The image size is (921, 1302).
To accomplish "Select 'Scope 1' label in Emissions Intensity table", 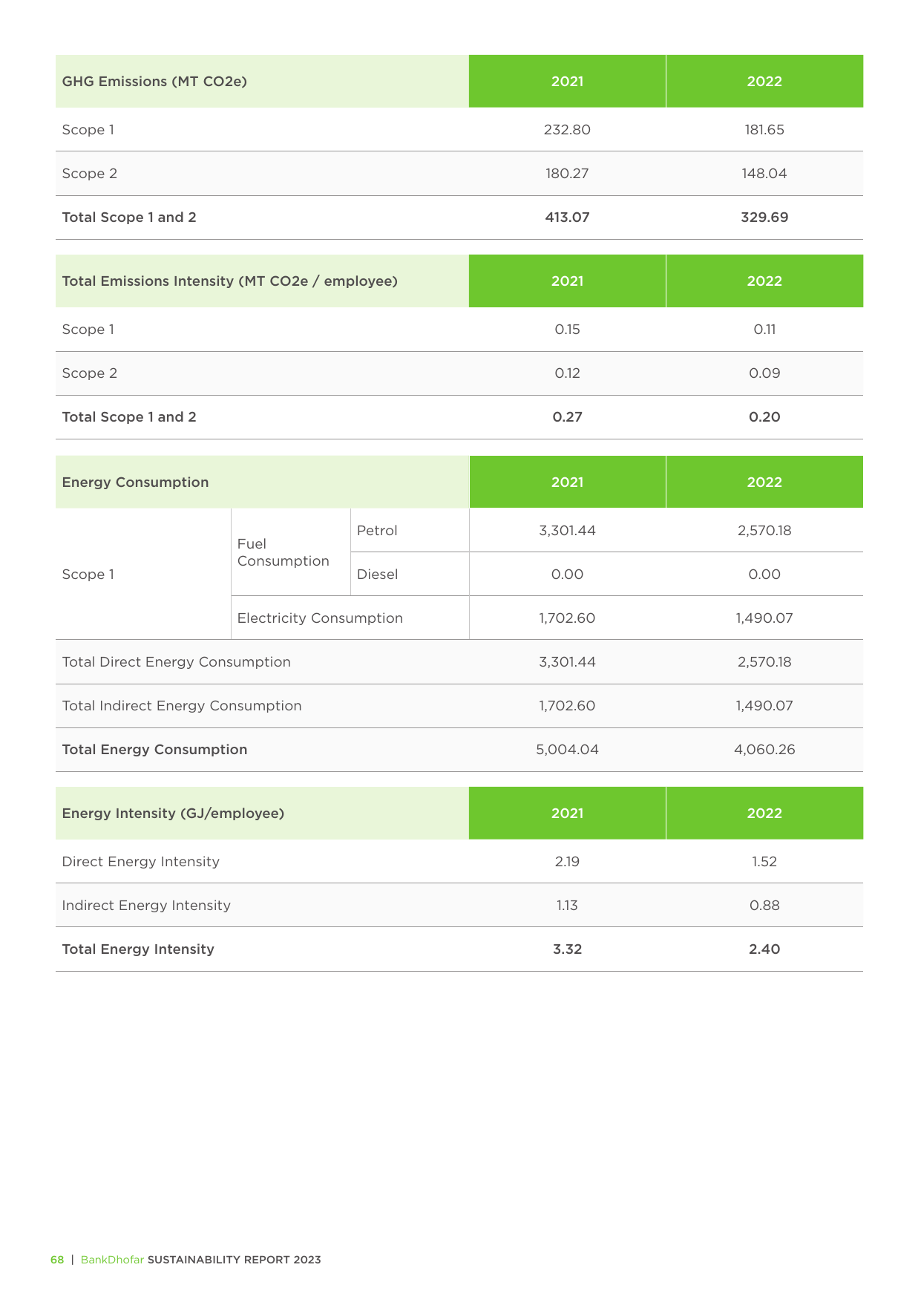I will click(88, 330).
